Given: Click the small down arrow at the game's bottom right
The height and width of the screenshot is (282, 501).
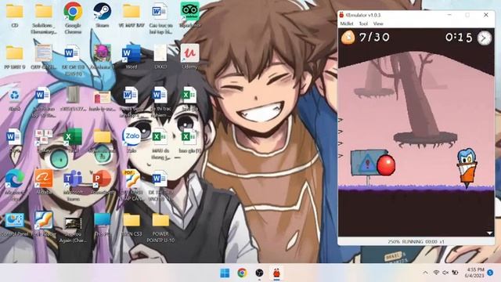Looking at the screenshot, I should click(x=489, y=233).
